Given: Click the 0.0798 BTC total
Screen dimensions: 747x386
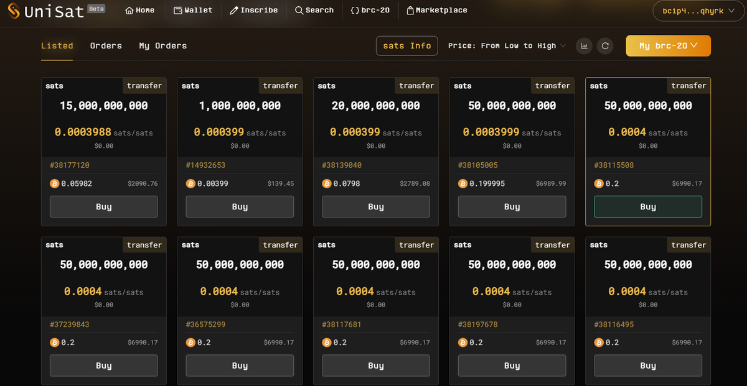Looking at the screenshot, I should tap(347, 184).
